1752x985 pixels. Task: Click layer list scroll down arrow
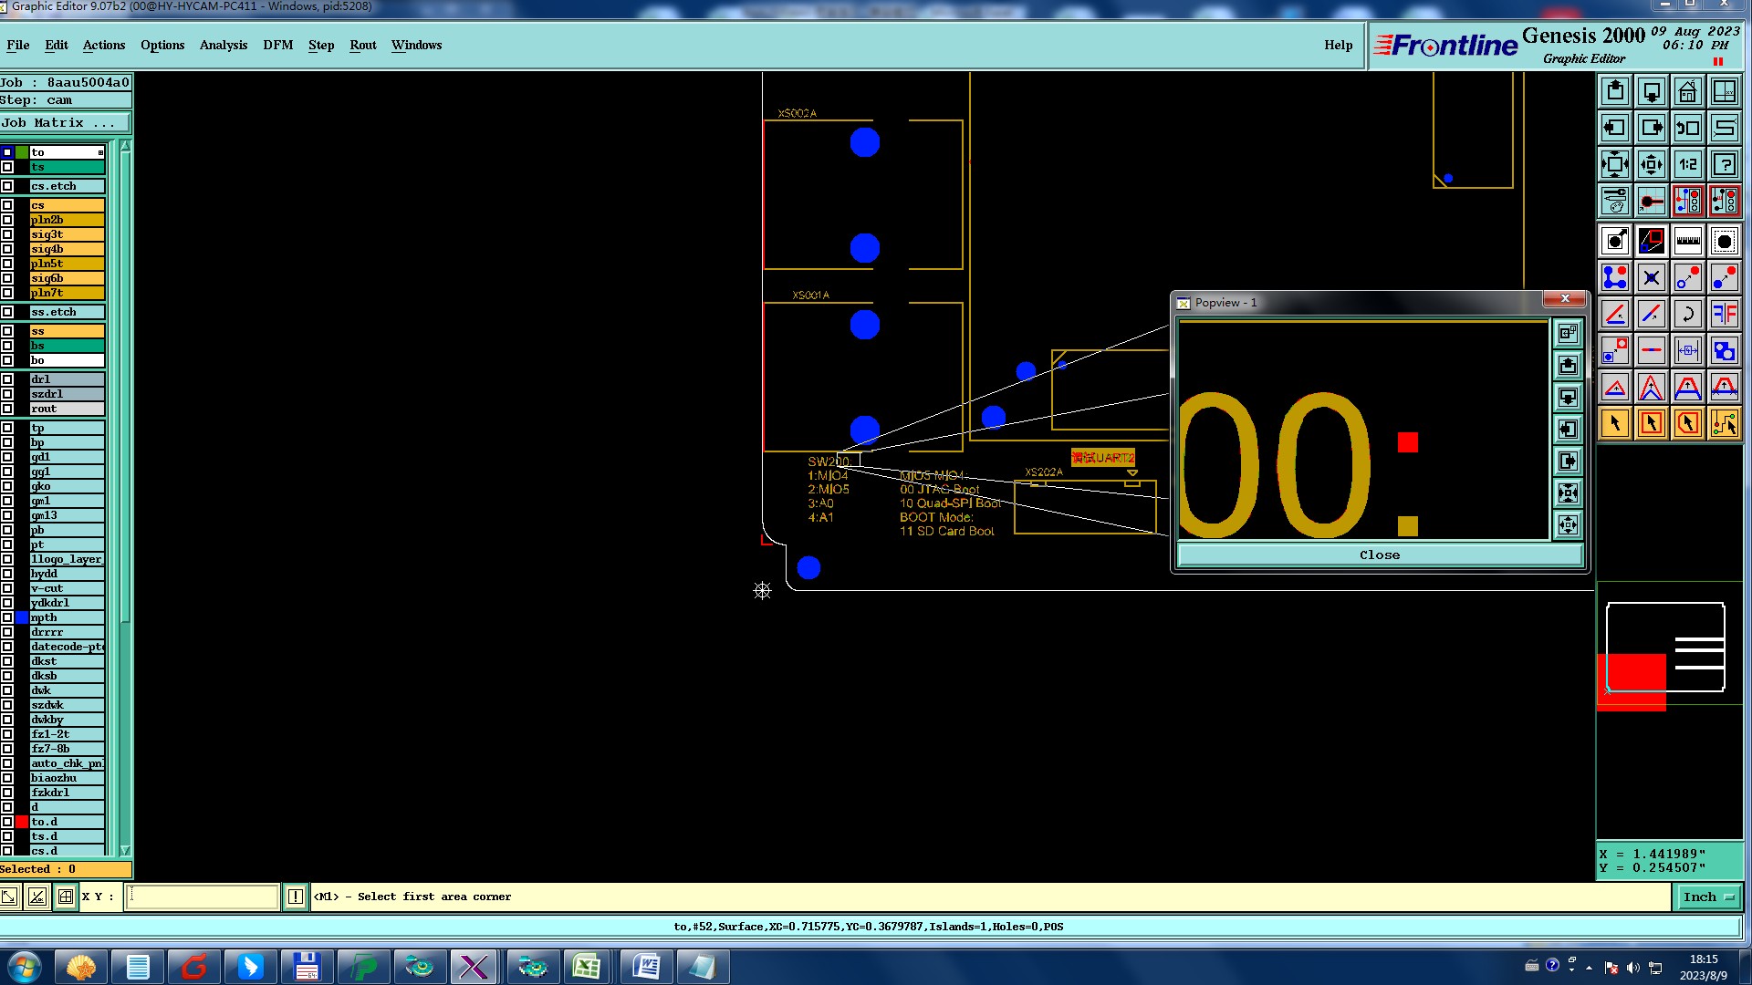pos(125,850)
